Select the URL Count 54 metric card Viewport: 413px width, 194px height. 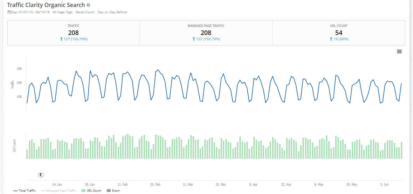339,33
